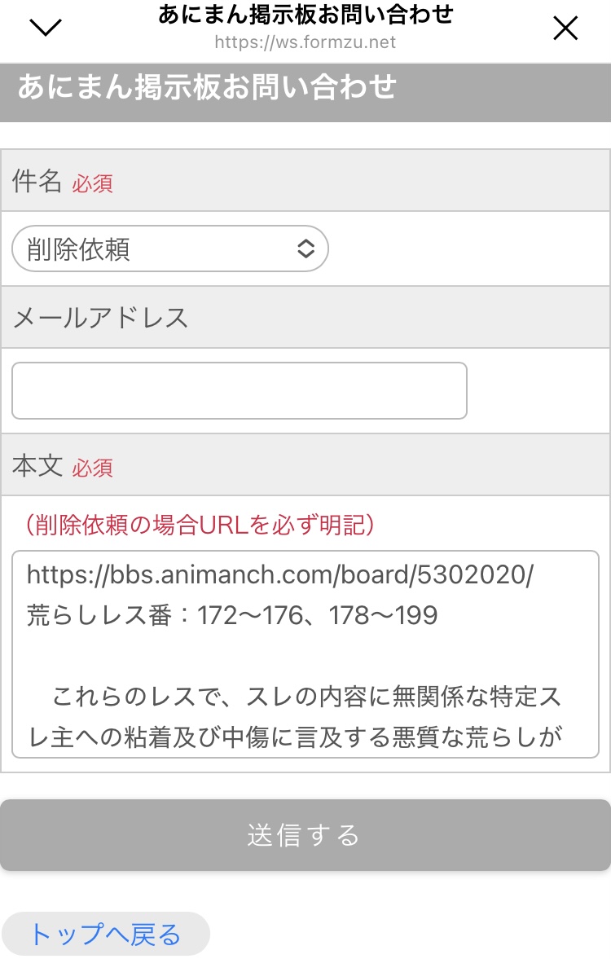611x959 pixels.
Task: Open the 削除依頼 subject dropdown
Action: tap(169, 249)
